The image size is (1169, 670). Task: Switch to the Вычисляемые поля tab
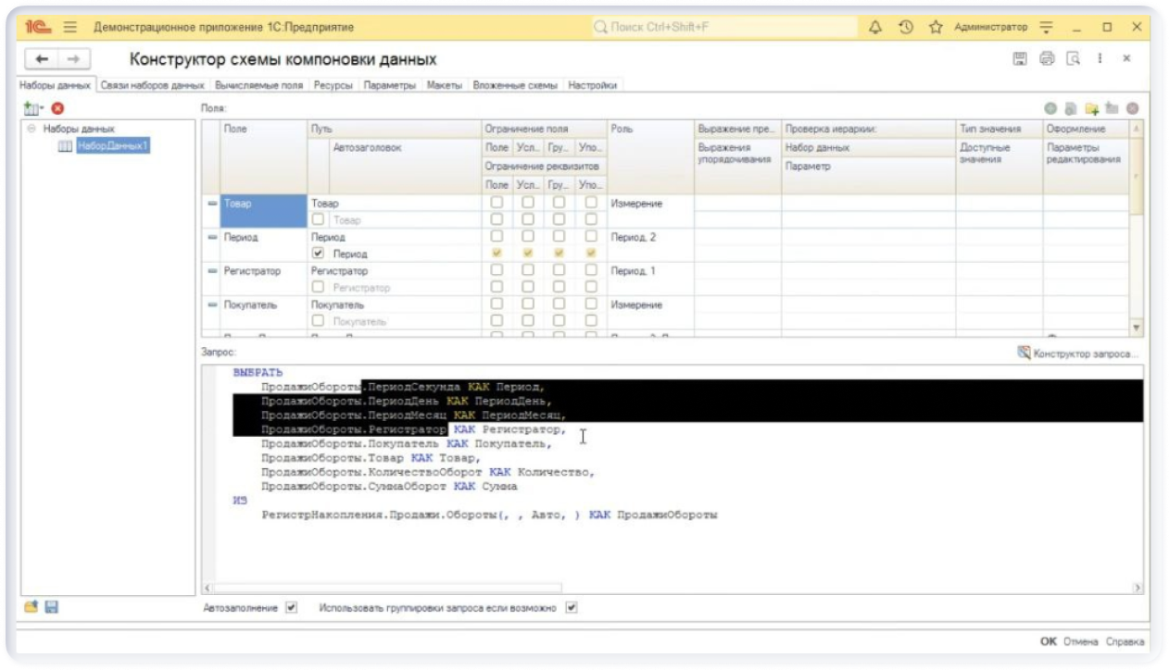click(258, 85)
